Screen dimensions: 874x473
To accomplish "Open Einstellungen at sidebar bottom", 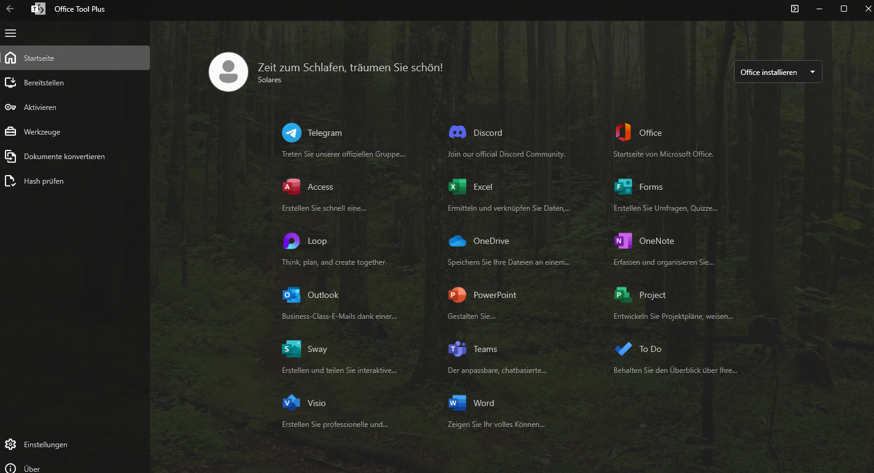I will [x=75, y=444].
